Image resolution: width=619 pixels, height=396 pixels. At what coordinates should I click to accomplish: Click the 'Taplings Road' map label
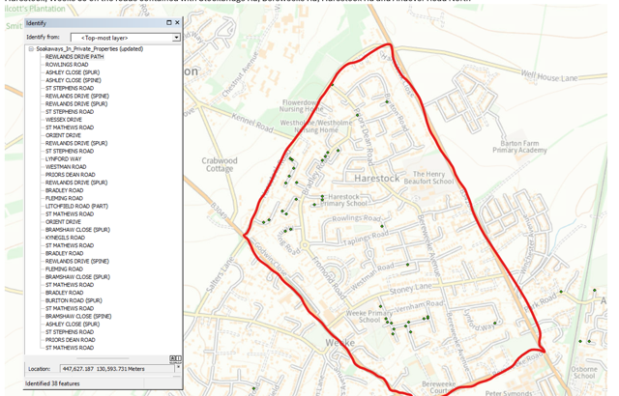point(366,238)
